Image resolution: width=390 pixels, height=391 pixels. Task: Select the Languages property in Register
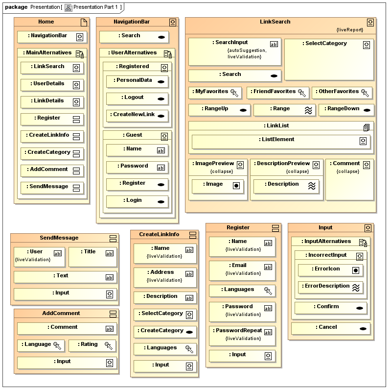click(242, 291)
